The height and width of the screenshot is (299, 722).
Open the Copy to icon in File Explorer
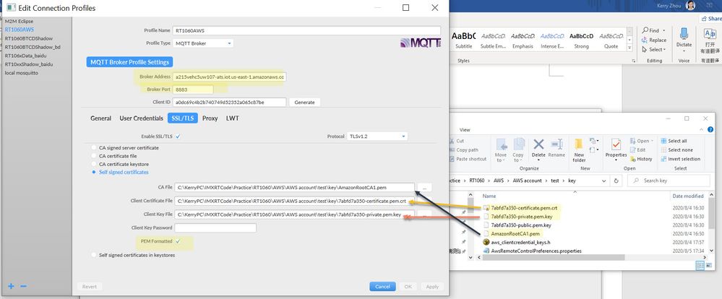click(x=518, y=150)
